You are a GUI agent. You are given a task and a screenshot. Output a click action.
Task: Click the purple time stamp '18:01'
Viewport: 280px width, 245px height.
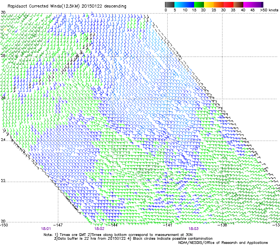(46, 229)
